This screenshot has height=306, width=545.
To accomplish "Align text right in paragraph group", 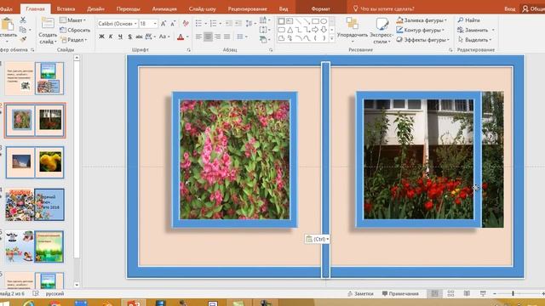I will (x=218, y=37).
